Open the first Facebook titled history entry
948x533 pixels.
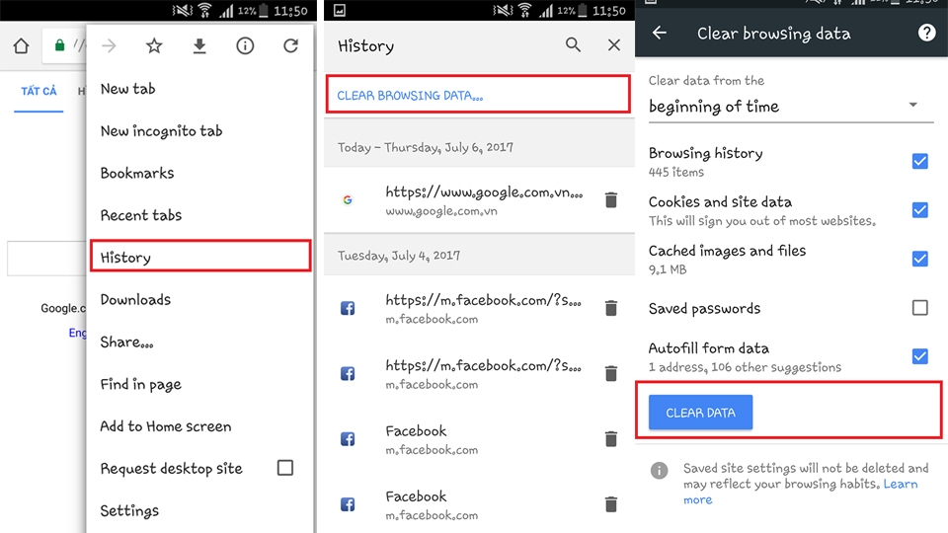(416, 431)
